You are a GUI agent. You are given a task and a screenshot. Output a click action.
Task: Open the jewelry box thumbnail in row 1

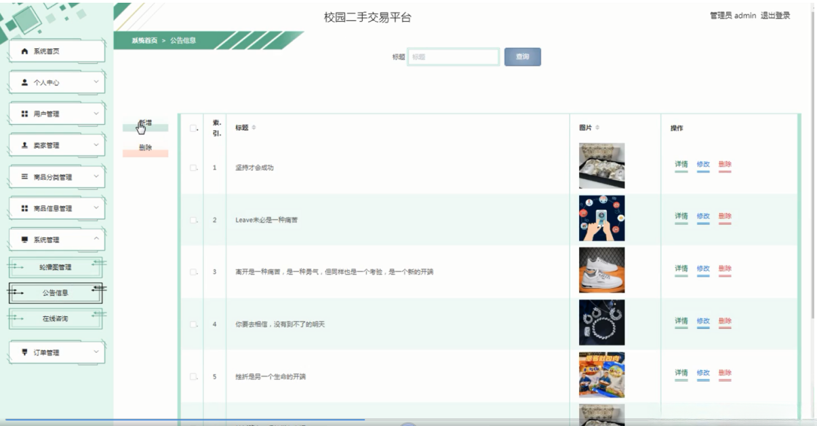(x=602, y=166)
